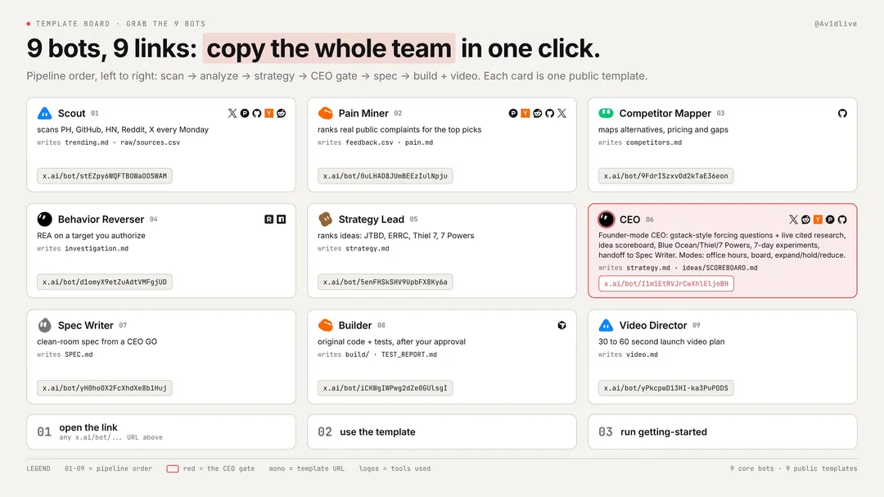Click the Reddit logo in the Scout card

pyautogui.click(x=282, y=113)
